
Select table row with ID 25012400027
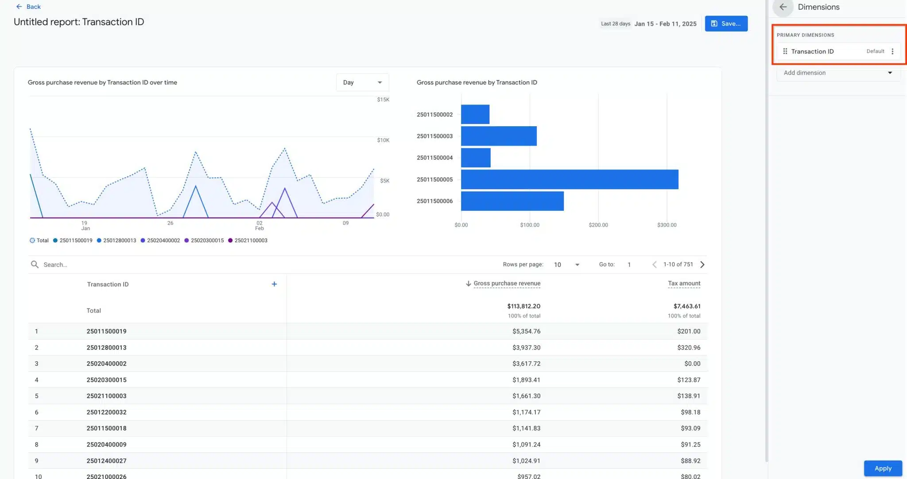368,461
